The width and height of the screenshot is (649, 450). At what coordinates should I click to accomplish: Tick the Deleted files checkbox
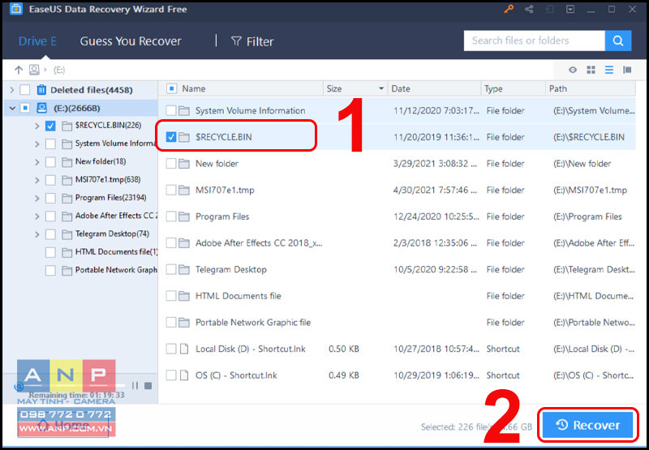pos(25,90)
